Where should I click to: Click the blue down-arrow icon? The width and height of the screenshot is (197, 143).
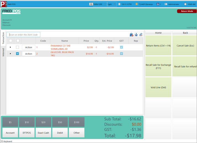coord(136,35)
